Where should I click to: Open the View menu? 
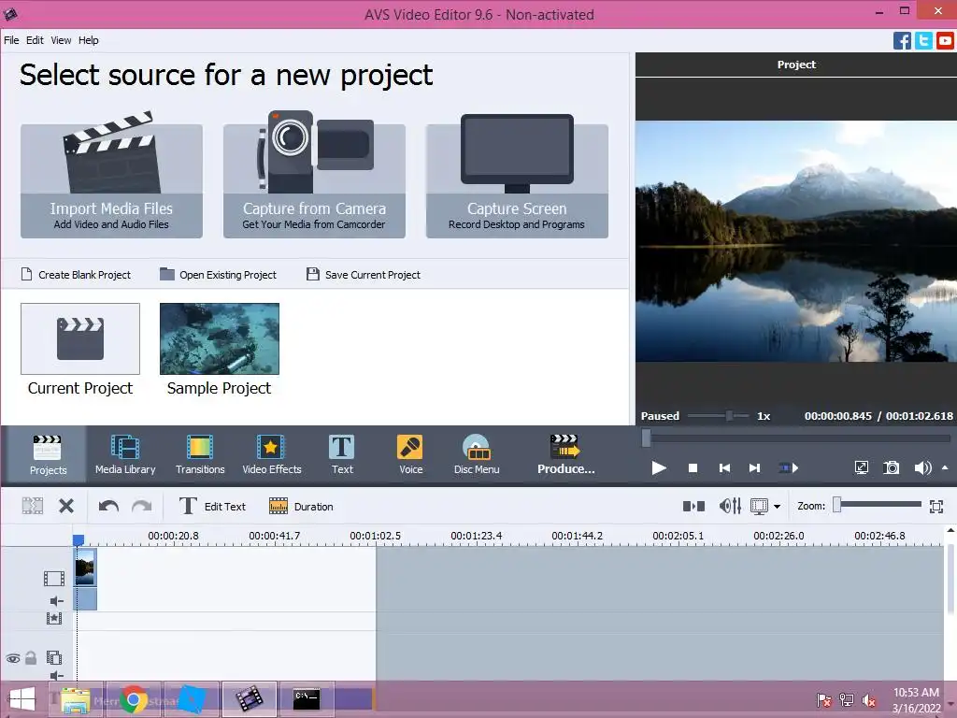point(61,40)
